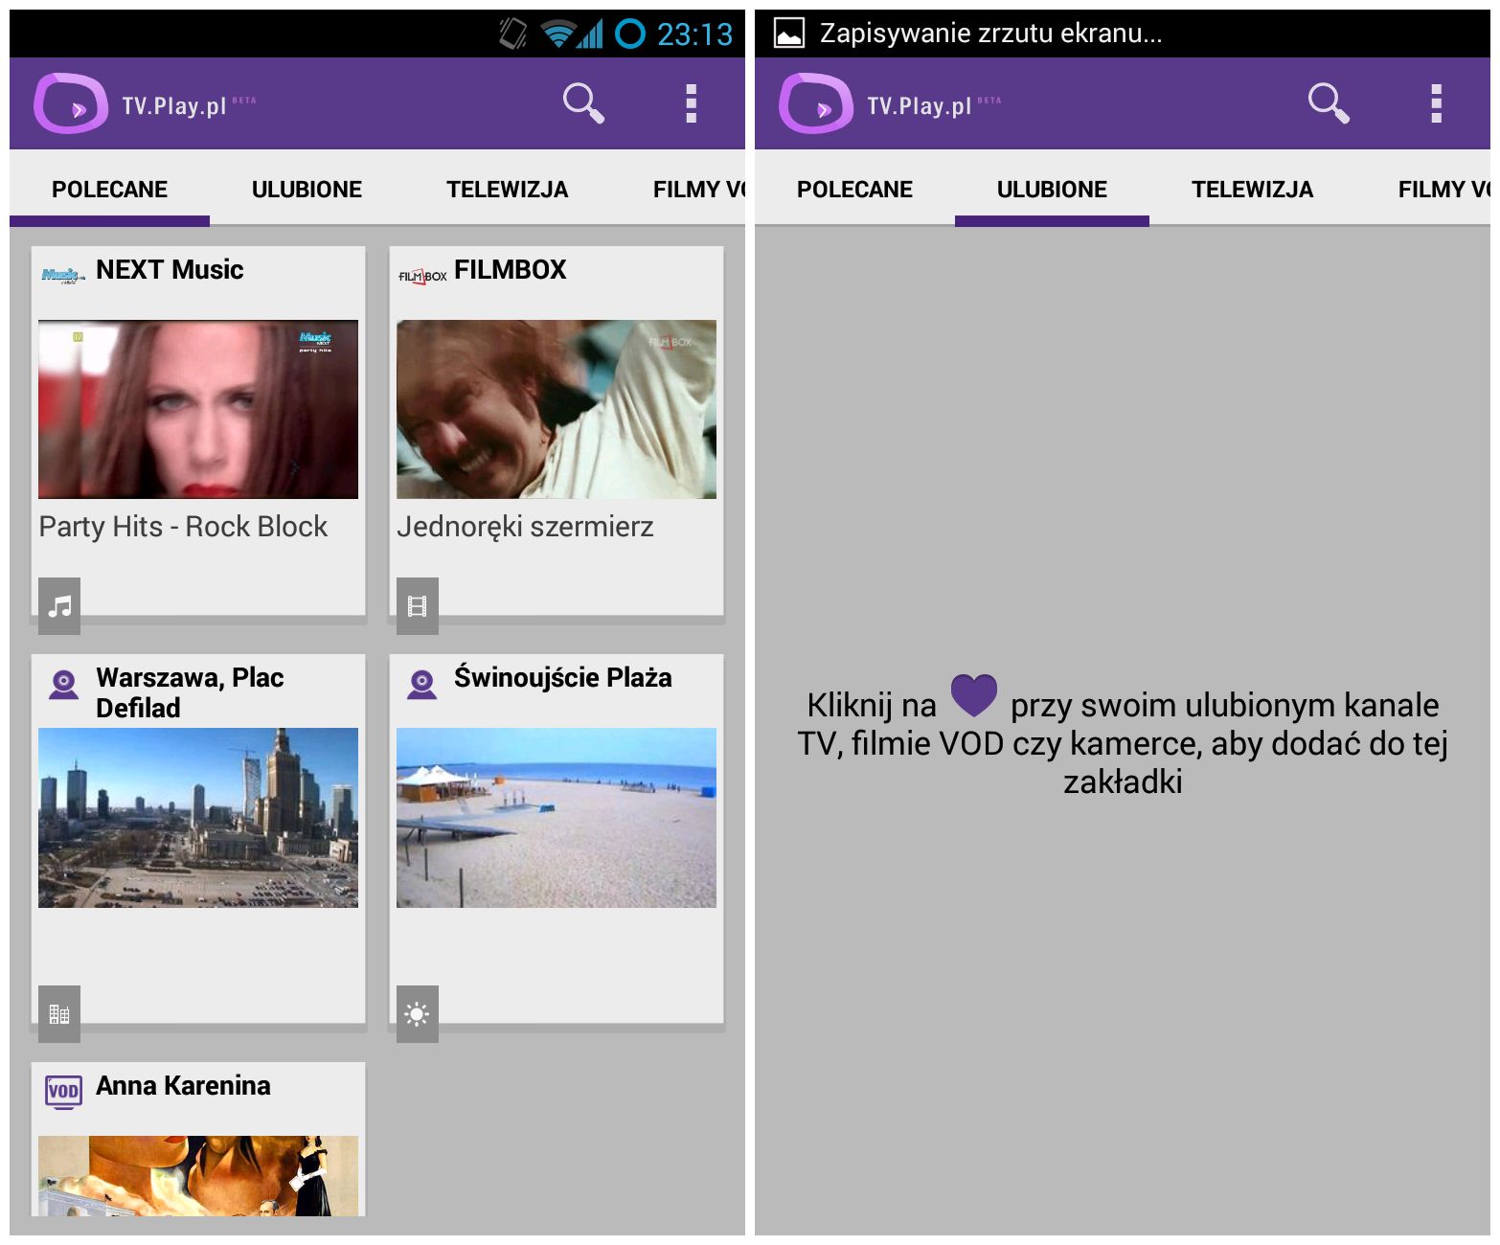Tap 'FILMBOX' card heading
This screenshot has width=1500, height=1245.
[x=511, y=270]
